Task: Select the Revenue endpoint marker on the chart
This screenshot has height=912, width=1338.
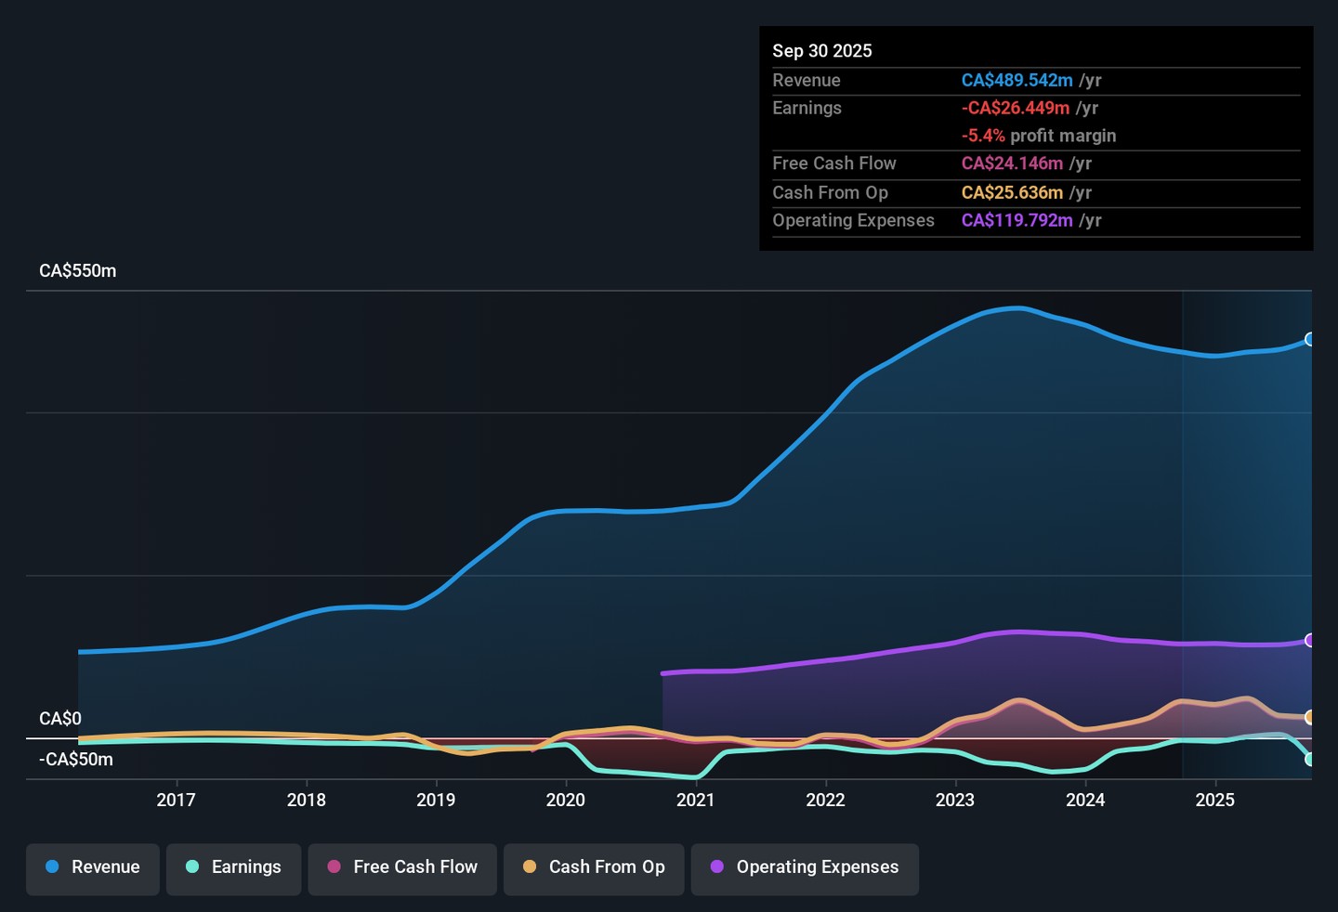Action: tap(1310, 339)
